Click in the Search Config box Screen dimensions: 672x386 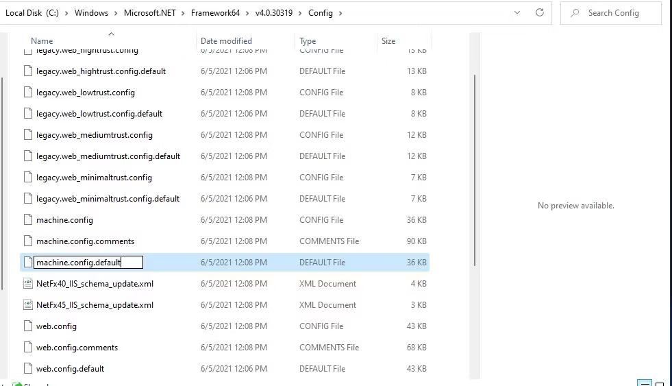pos(617,13)
